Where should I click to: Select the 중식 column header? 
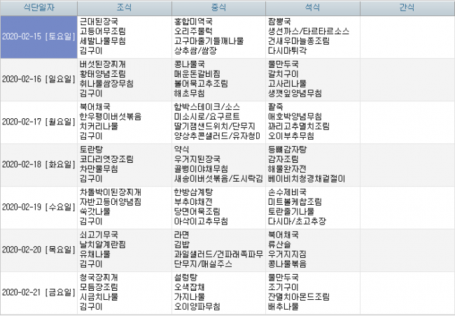point(217,8)
